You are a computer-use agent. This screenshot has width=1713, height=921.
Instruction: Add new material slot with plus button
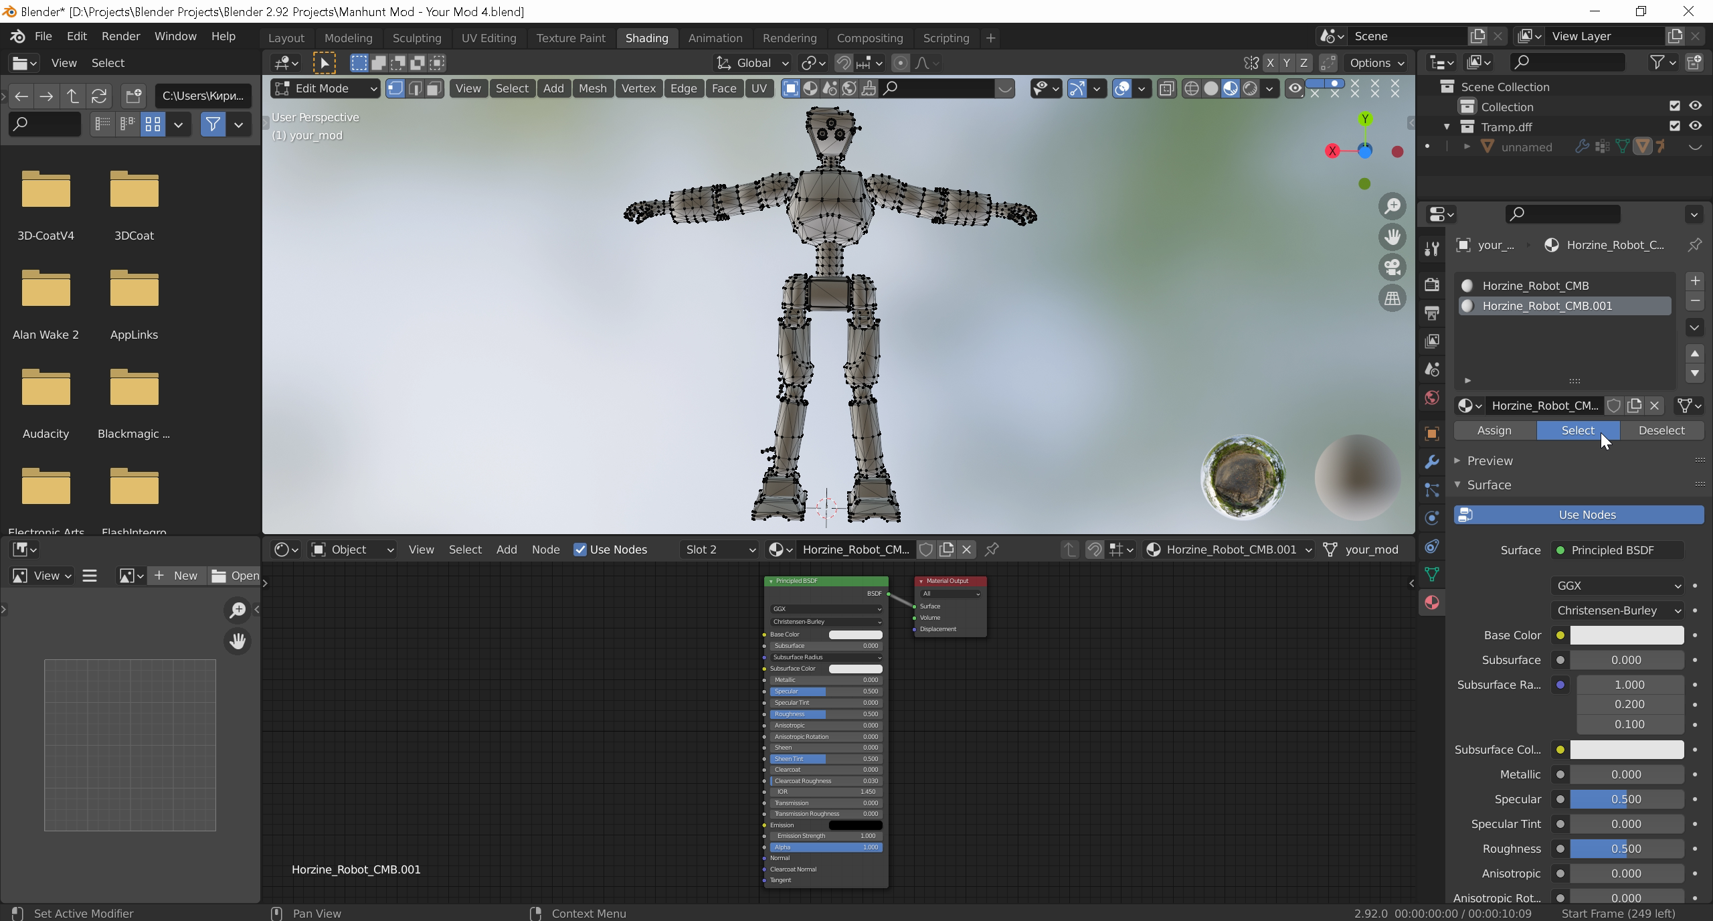(1695, 280)
